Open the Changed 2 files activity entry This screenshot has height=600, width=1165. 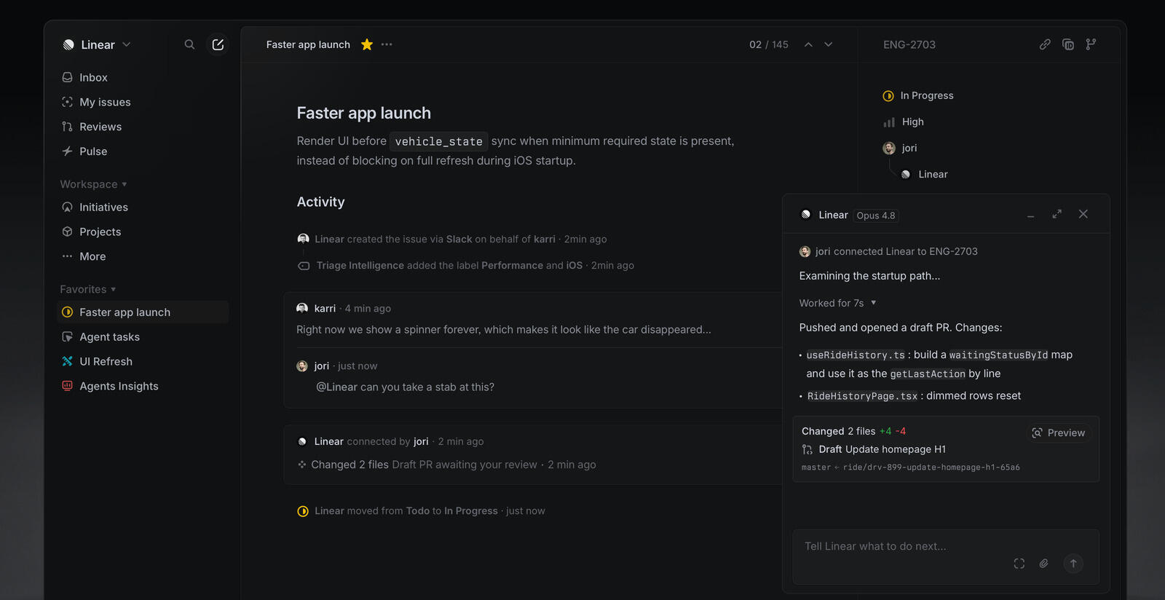pyautogui.click(x=349, y=465)
